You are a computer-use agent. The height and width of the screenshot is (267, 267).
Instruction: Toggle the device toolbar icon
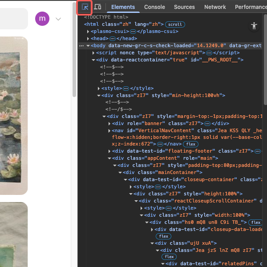click(x=98, y=7)
